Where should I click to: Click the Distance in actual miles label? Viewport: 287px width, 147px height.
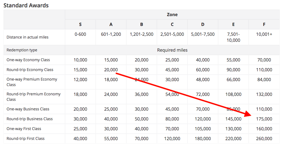pos(27,37)
